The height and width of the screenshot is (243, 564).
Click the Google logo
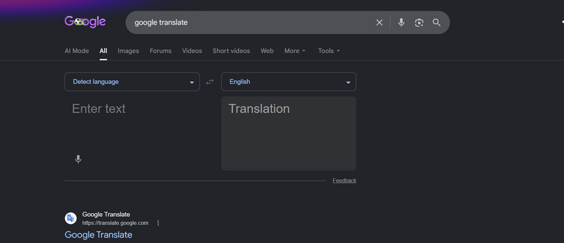(x=85, y=22)
